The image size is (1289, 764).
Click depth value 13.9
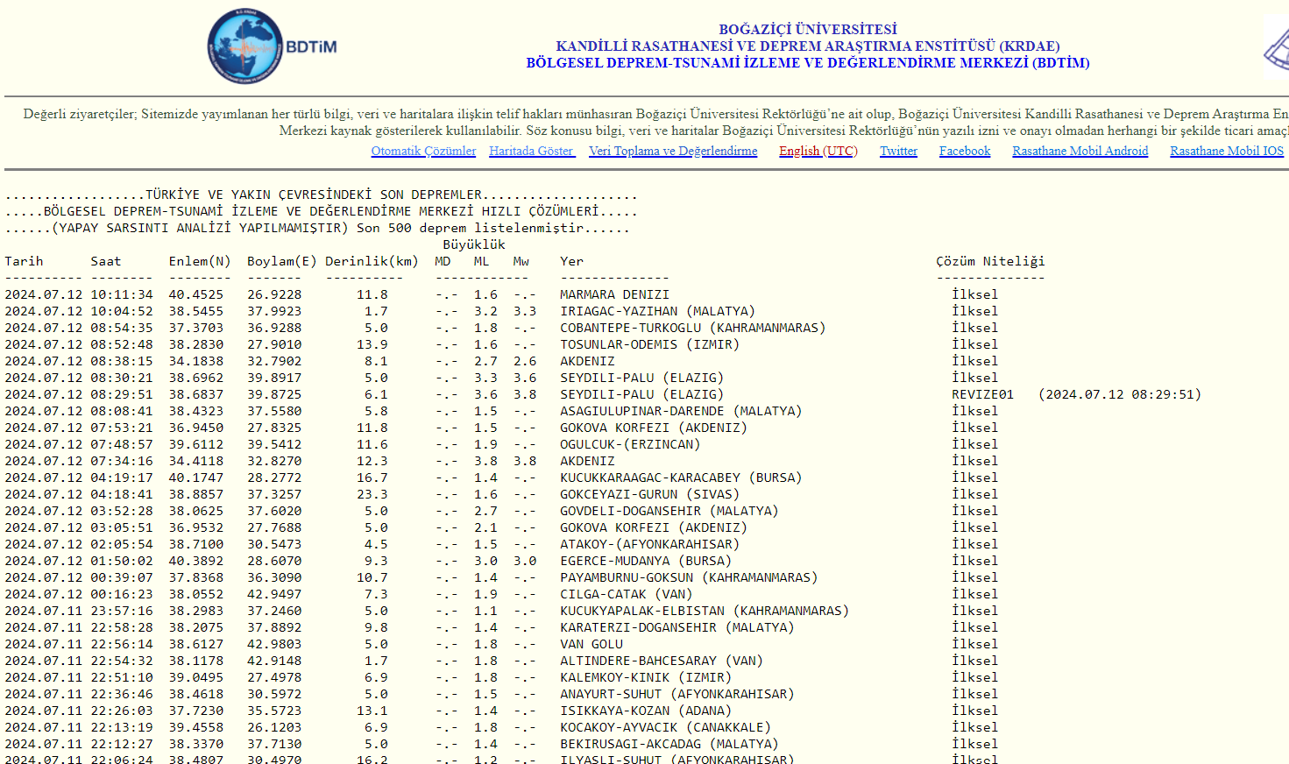(372, 344)
